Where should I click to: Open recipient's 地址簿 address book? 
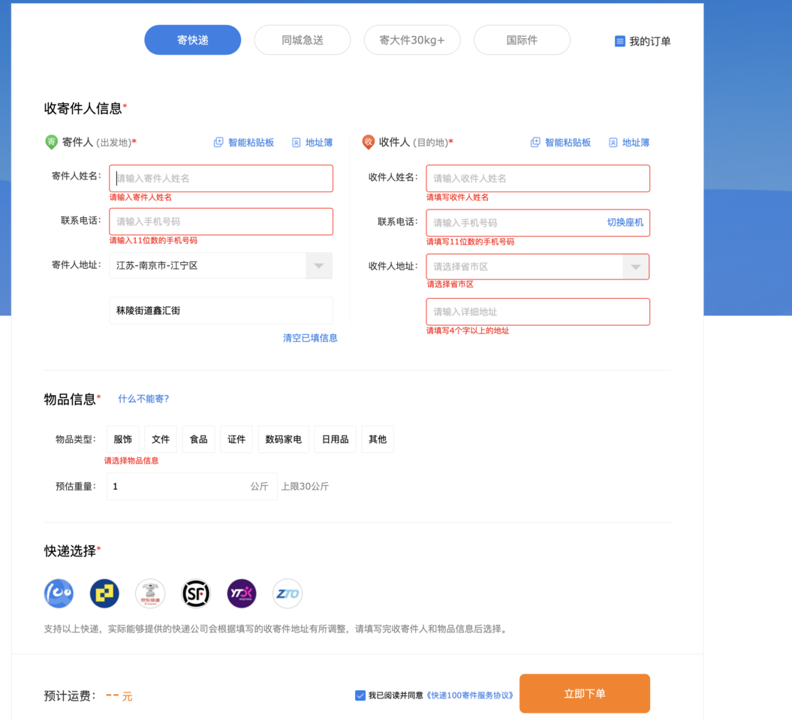pos(628,143)
